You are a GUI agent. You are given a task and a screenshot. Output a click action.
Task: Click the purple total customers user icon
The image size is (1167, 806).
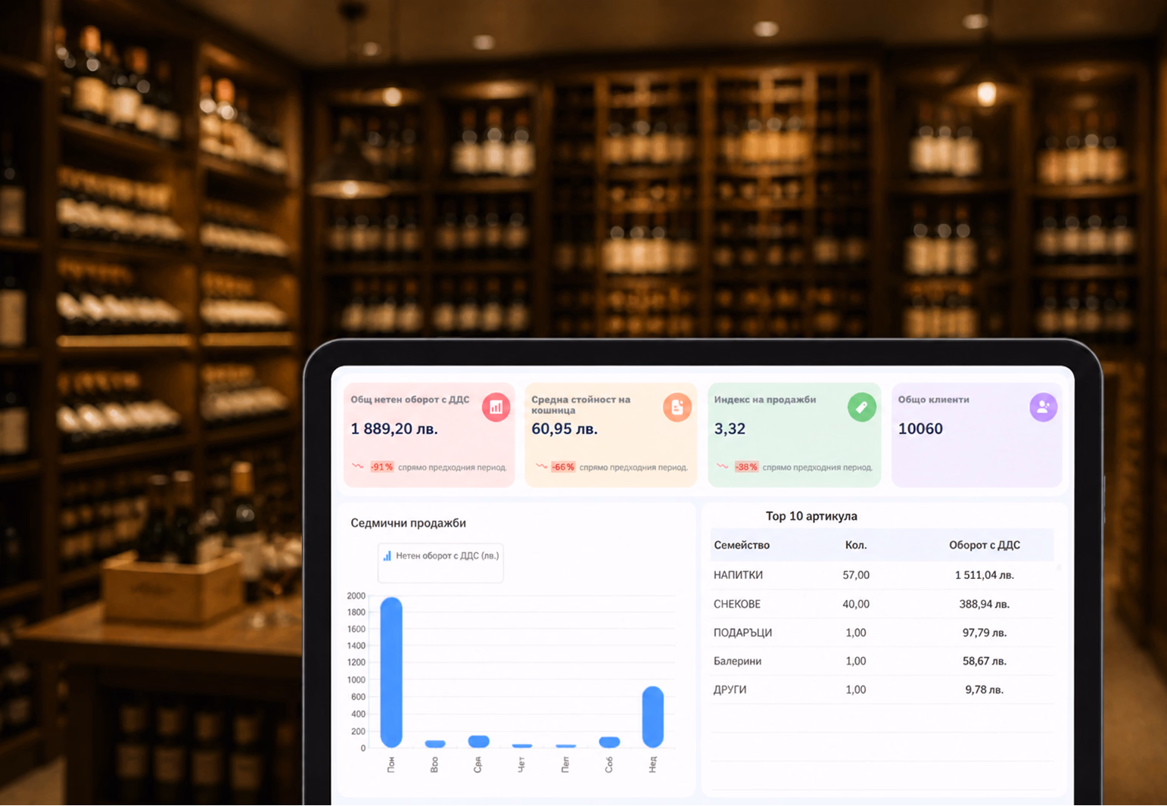[1043, 407]
